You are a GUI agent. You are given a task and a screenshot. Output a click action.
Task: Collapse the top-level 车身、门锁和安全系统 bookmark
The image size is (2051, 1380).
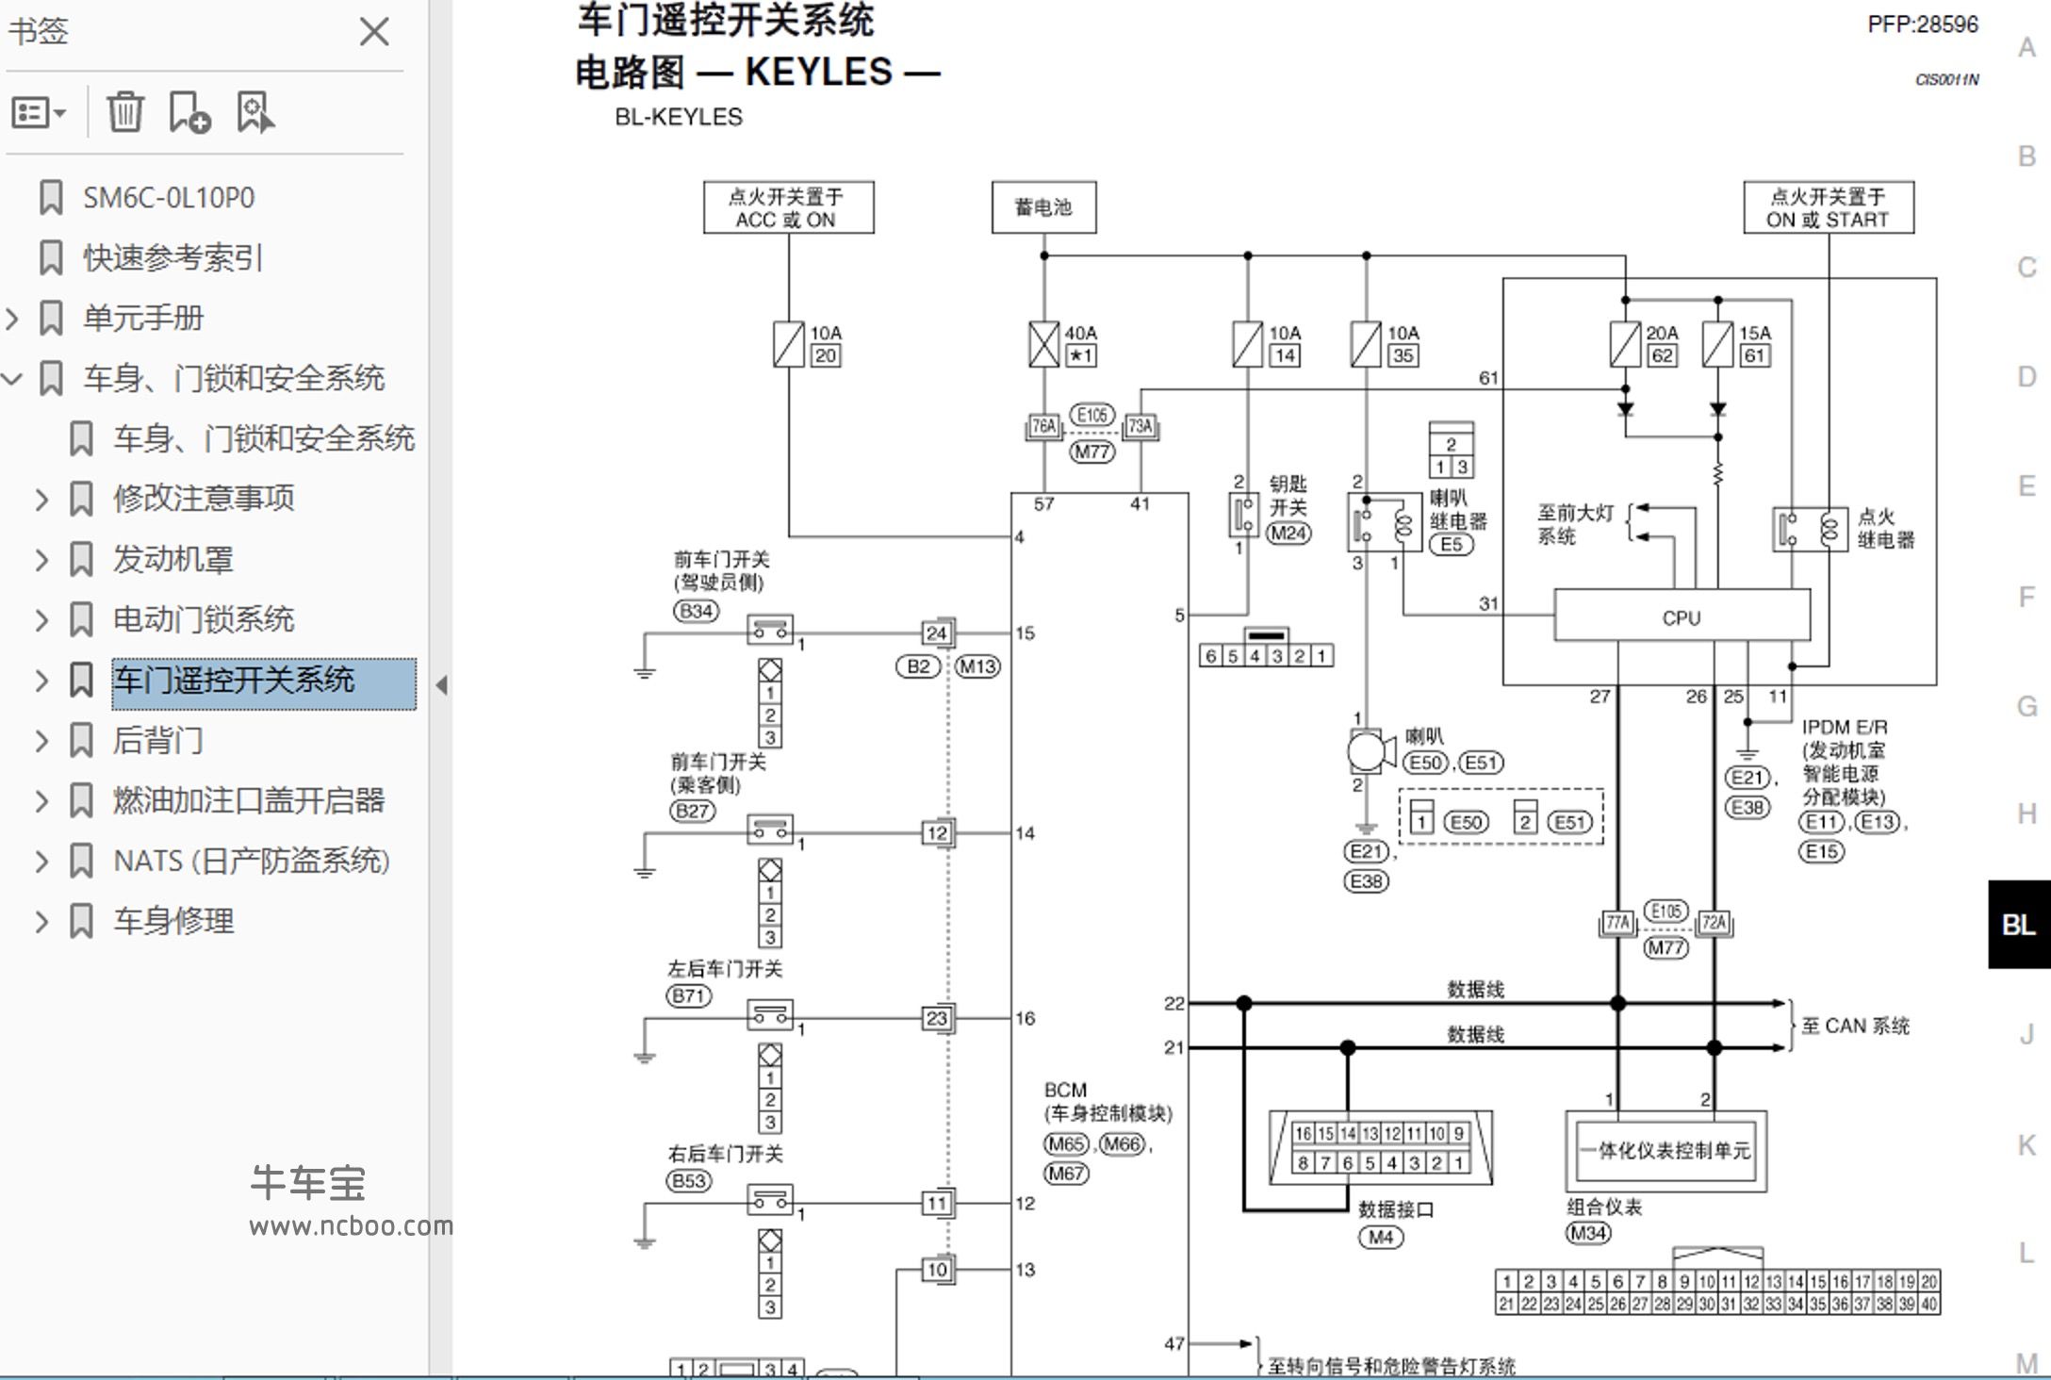[12, 379]
